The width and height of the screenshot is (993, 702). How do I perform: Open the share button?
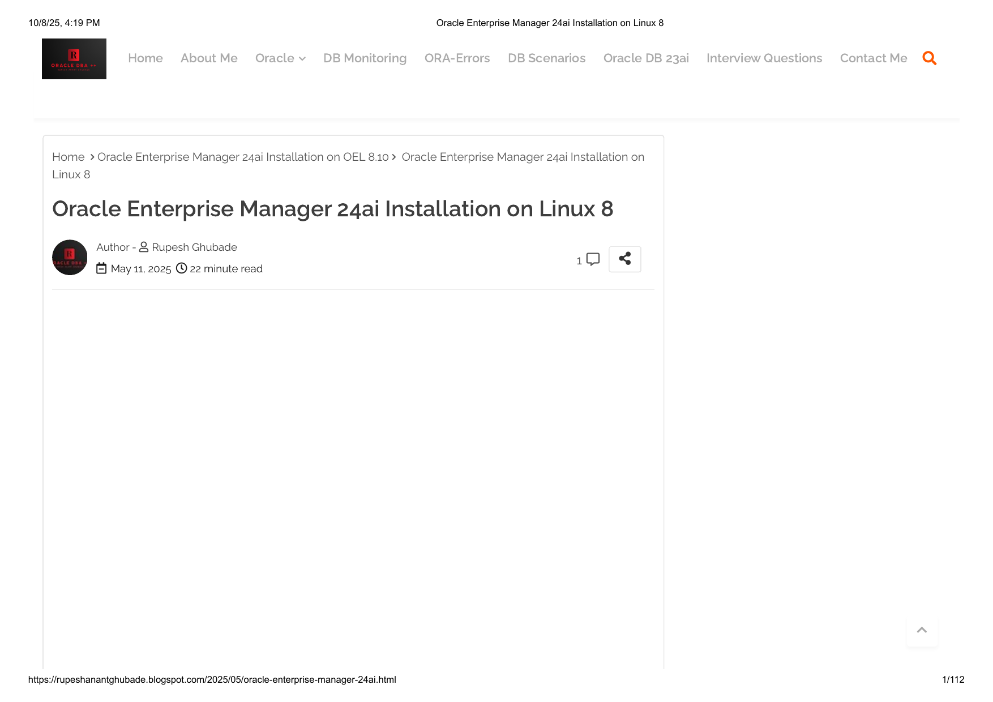point(625,259)
